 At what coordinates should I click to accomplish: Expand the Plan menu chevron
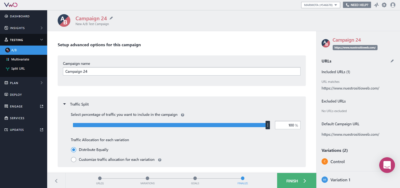pos(42,83)
